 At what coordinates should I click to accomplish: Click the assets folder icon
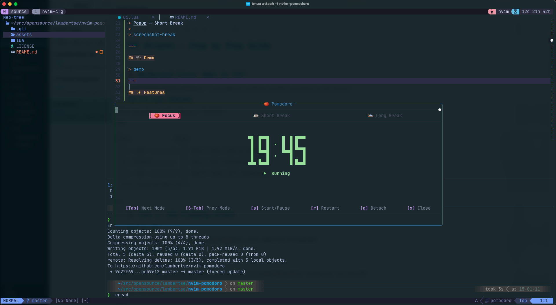[x=13, y=35]
